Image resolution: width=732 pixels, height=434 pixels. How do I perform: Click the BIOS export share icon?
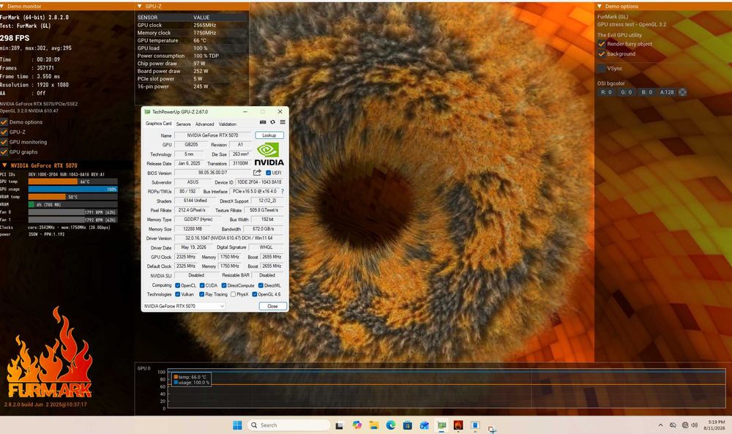257,173
